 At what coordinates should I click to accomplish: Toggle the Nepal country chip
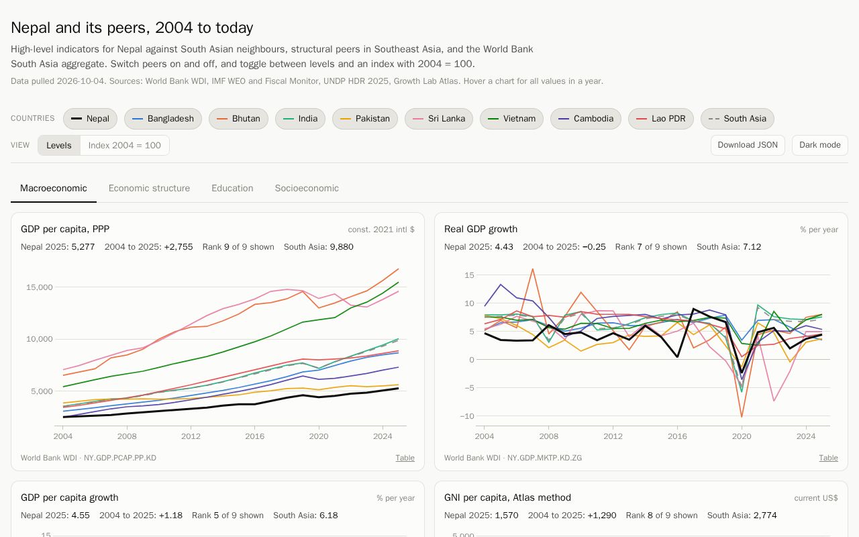(90, 119)
